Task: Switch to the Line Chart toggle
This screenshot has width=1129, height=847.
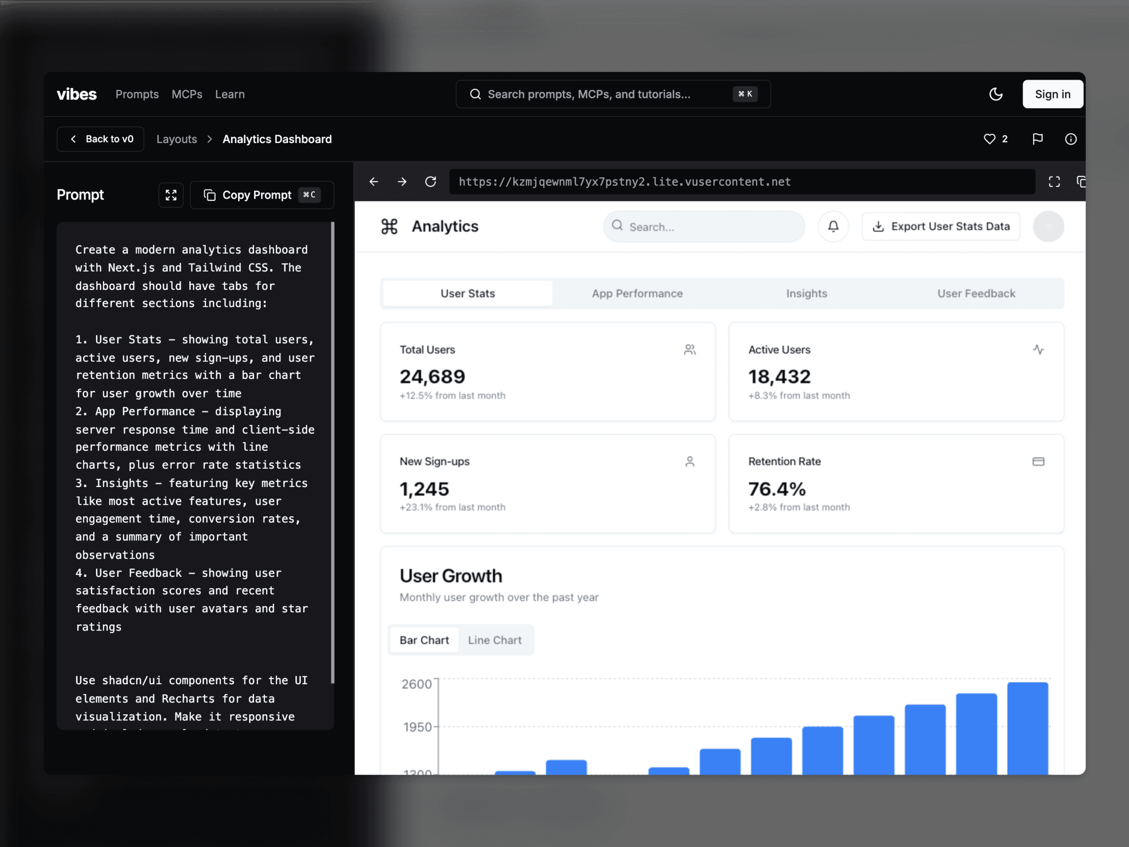Action: click(494, 639)
